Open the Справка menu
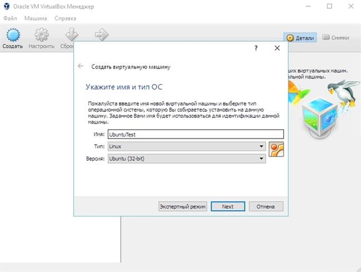The height and width of the screenshot is (272, 361). tap(66, 18)
